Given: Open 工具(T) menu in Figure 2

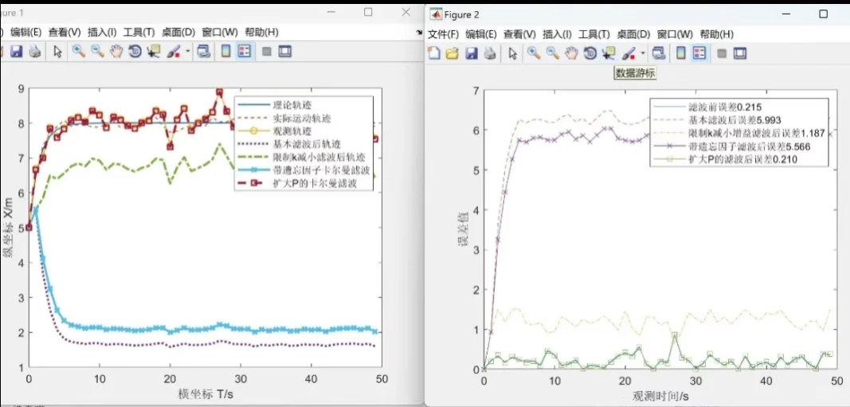Looking at the screenshot, I should [594, 34].
